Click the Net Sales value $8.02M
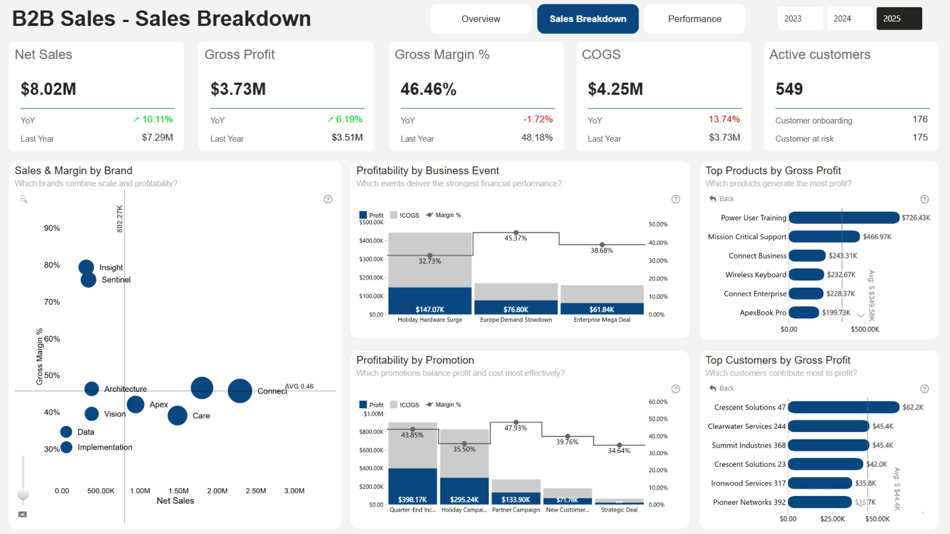The image size is (950, 534). pyautogui.click(x=48, y=89)
